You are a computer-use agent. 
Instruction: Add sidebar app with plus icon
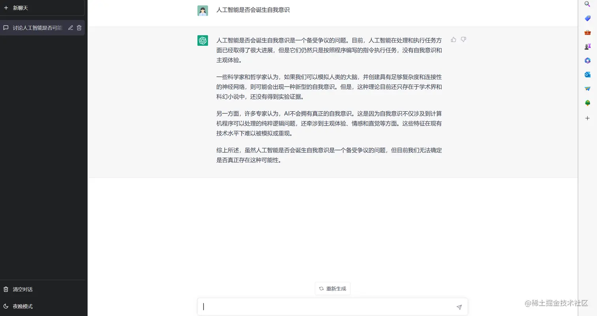click(x=588, y=118)
